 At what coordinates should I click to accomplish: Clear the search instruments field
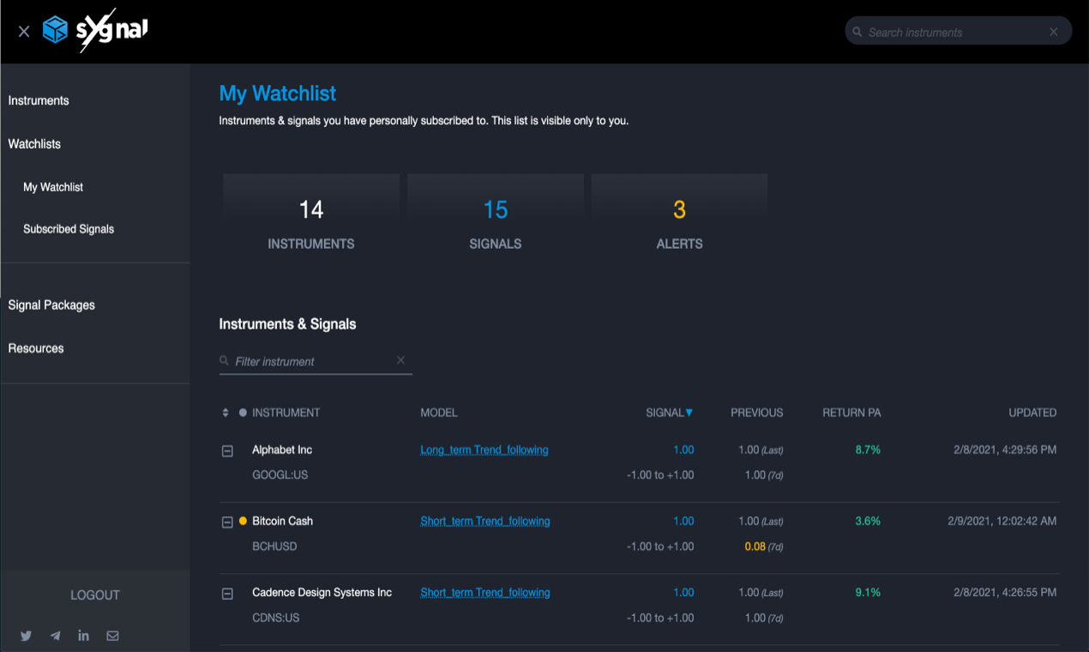(x=1054, y=32)
